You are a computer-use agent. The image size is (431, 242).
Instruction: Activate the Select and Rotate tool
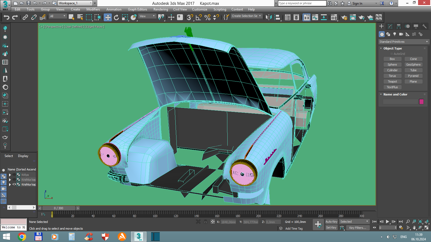[x=116, y=17]
